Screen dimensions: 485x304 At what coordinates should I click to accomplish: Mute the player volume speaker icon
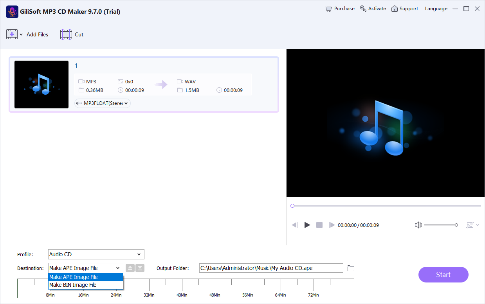point(418,225)
